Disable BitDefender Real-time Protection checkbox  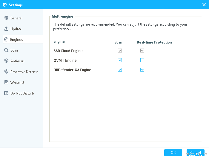coord(142,70)
